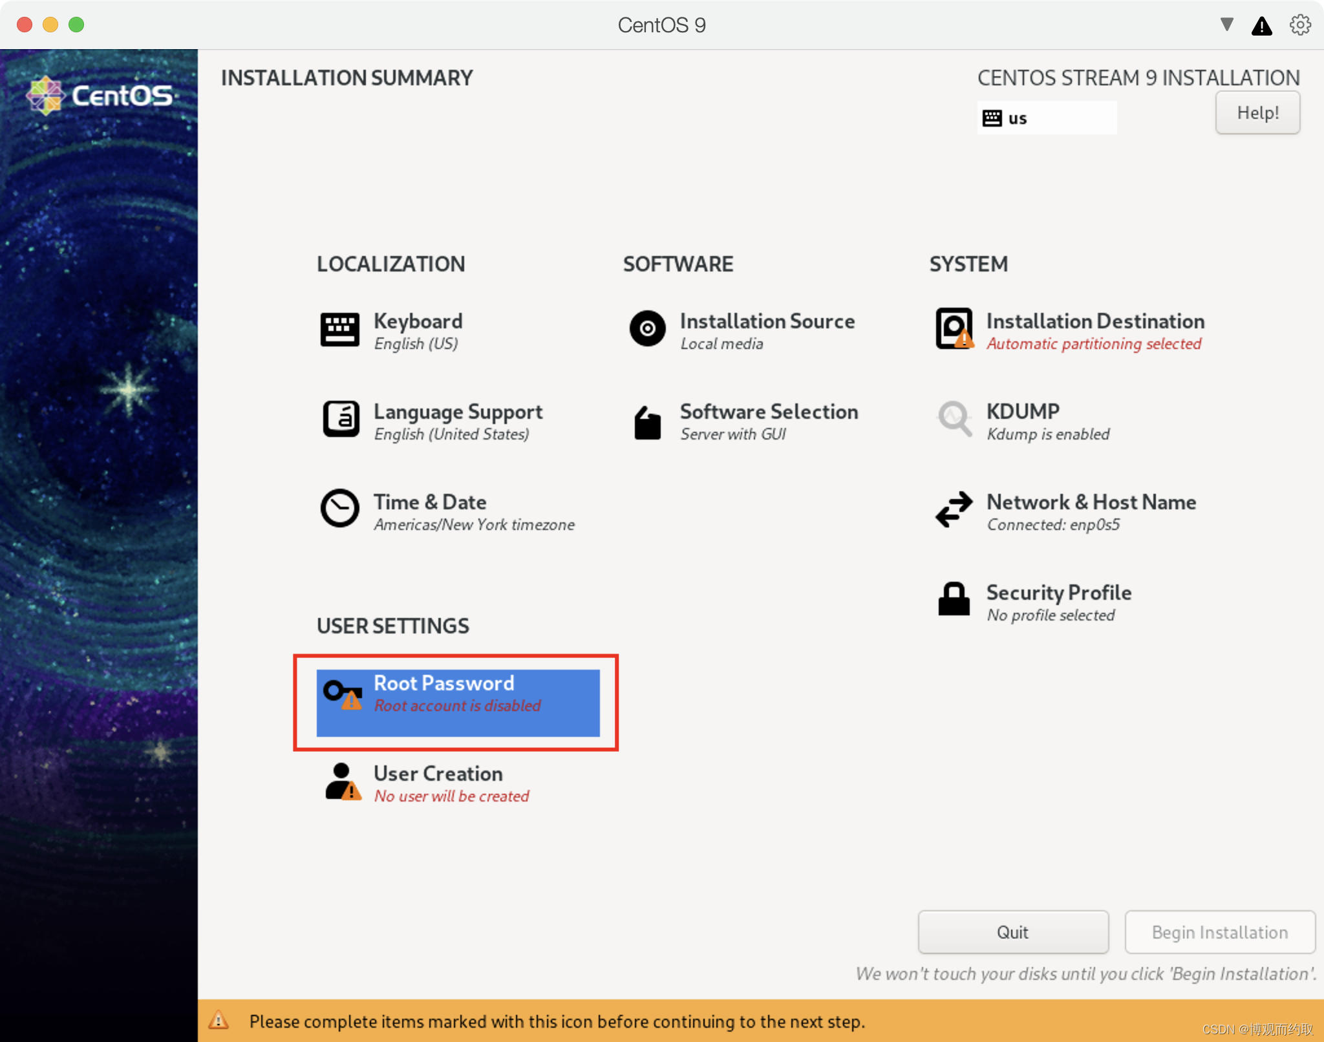1324x1042 pixels.
Task: Open Root Password settings
Action: coord(458,703)
